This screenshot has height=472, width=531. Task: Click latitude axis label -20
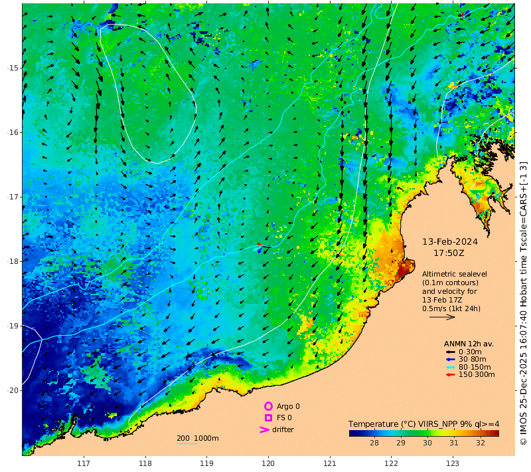pos(13,390)
